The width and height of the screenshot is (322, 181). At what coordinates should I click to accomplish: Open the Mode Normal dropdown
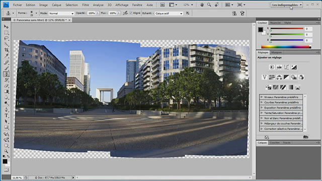61,14
